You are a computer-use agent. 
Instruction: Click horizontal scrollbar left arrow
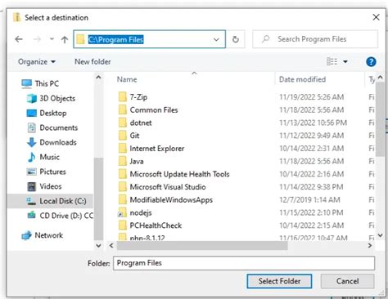click(111, 246)
